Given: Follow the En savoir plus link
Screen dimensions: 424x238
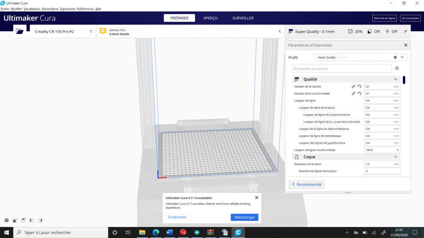Looking at the screenshot, I should click(177, 217).
